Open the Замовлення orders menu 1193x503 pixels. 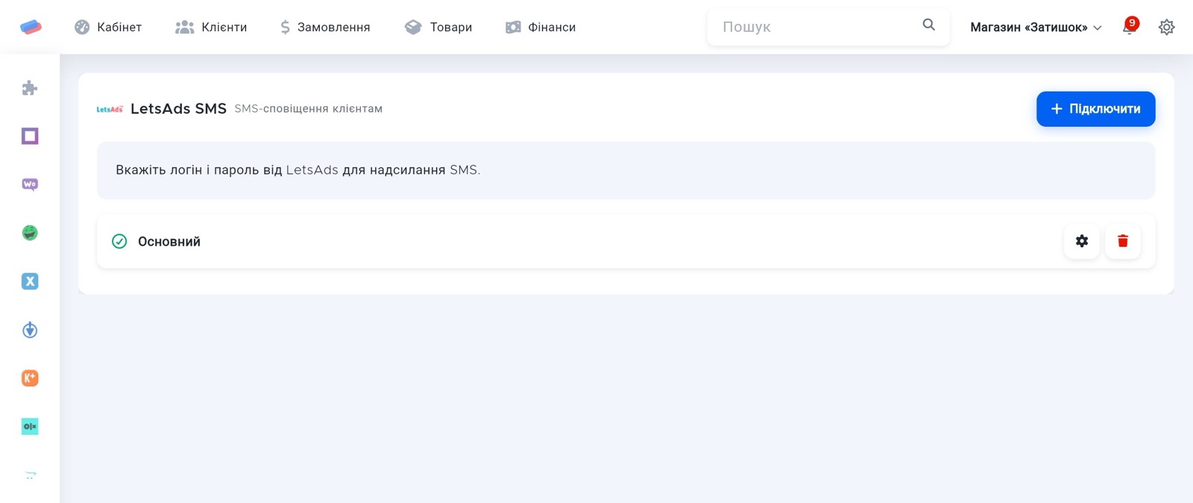325,27
